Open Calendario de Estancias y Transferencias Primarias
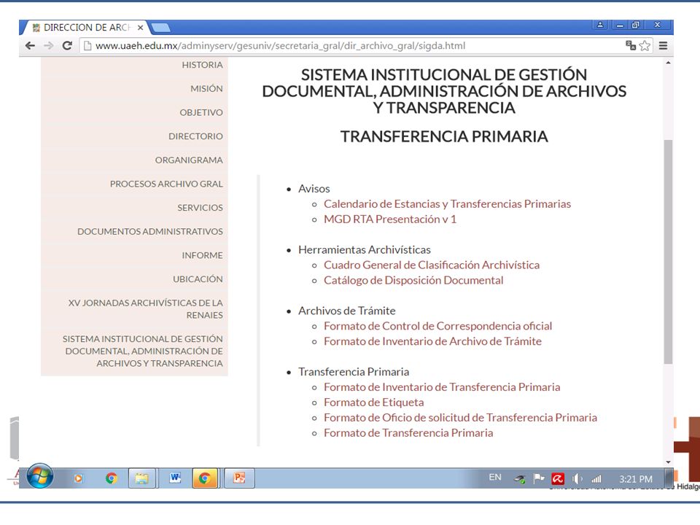This screenshot has height=525, width=700. pos(447,203)
